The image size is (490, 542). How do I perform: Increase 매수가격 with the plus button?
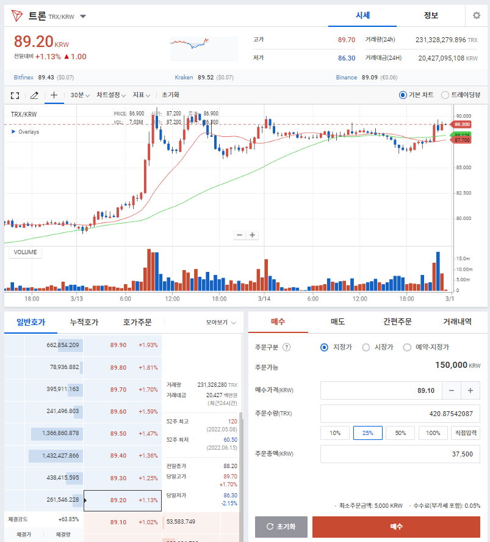tap(470, 390)
